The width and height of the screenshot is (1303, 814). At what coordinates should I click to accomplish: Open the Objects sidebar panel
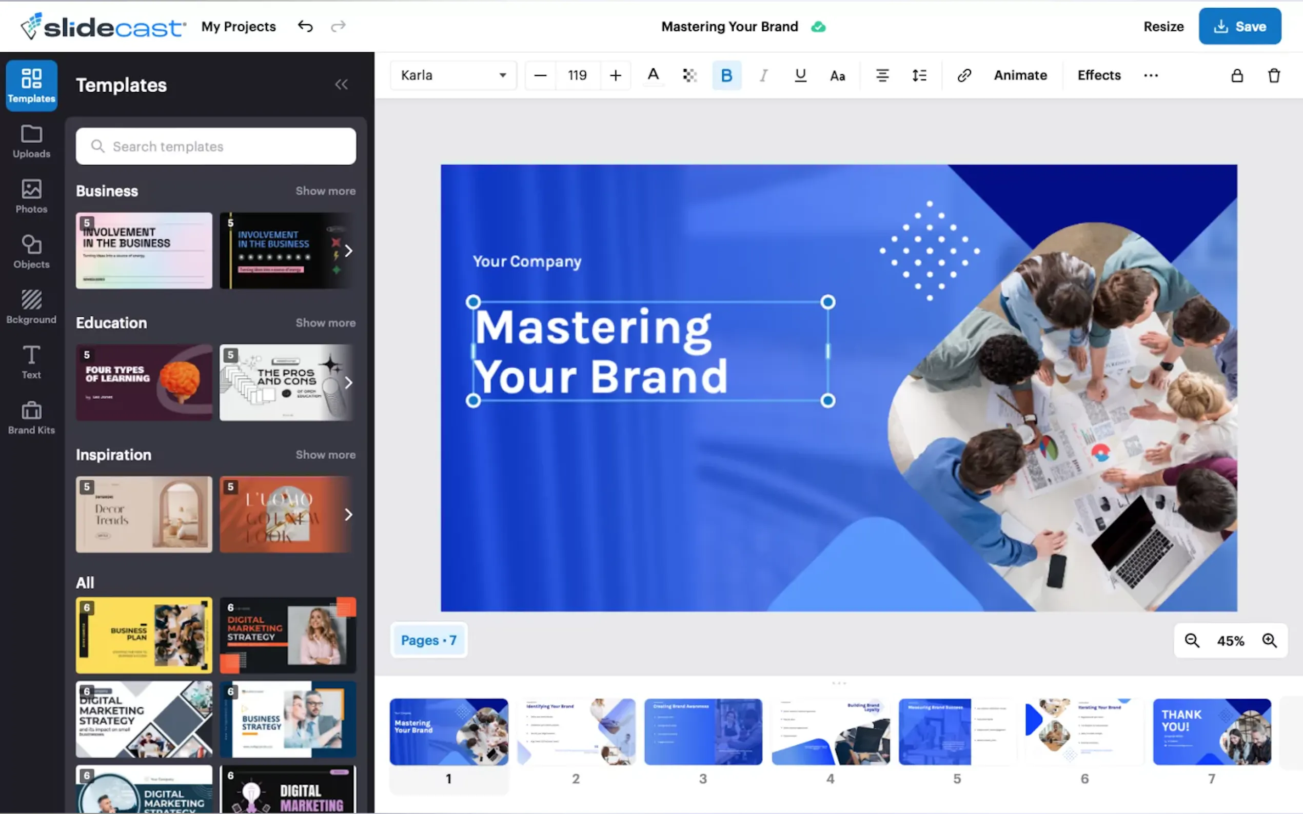pyautogui.click(x=31, y=251)
